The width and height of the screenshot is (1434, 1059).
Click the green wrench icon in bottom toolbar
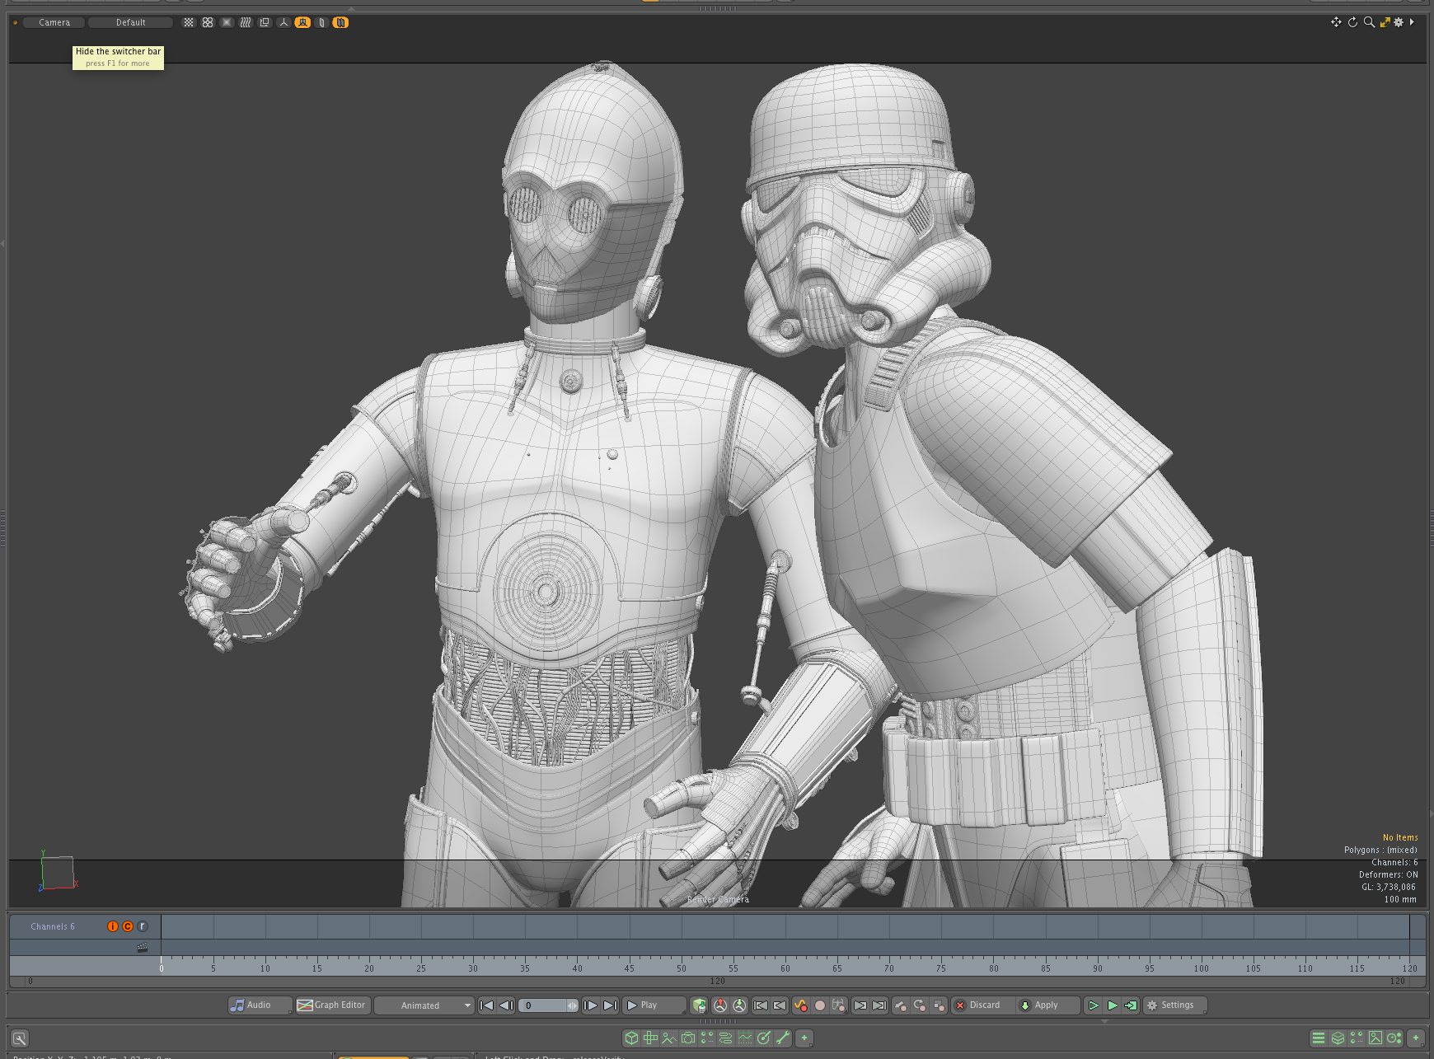783,1038
